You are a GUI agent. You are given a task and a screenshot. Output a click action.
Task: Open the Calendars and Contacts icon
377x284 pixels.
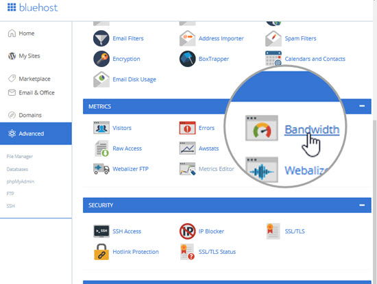click(x=273, y=58)
